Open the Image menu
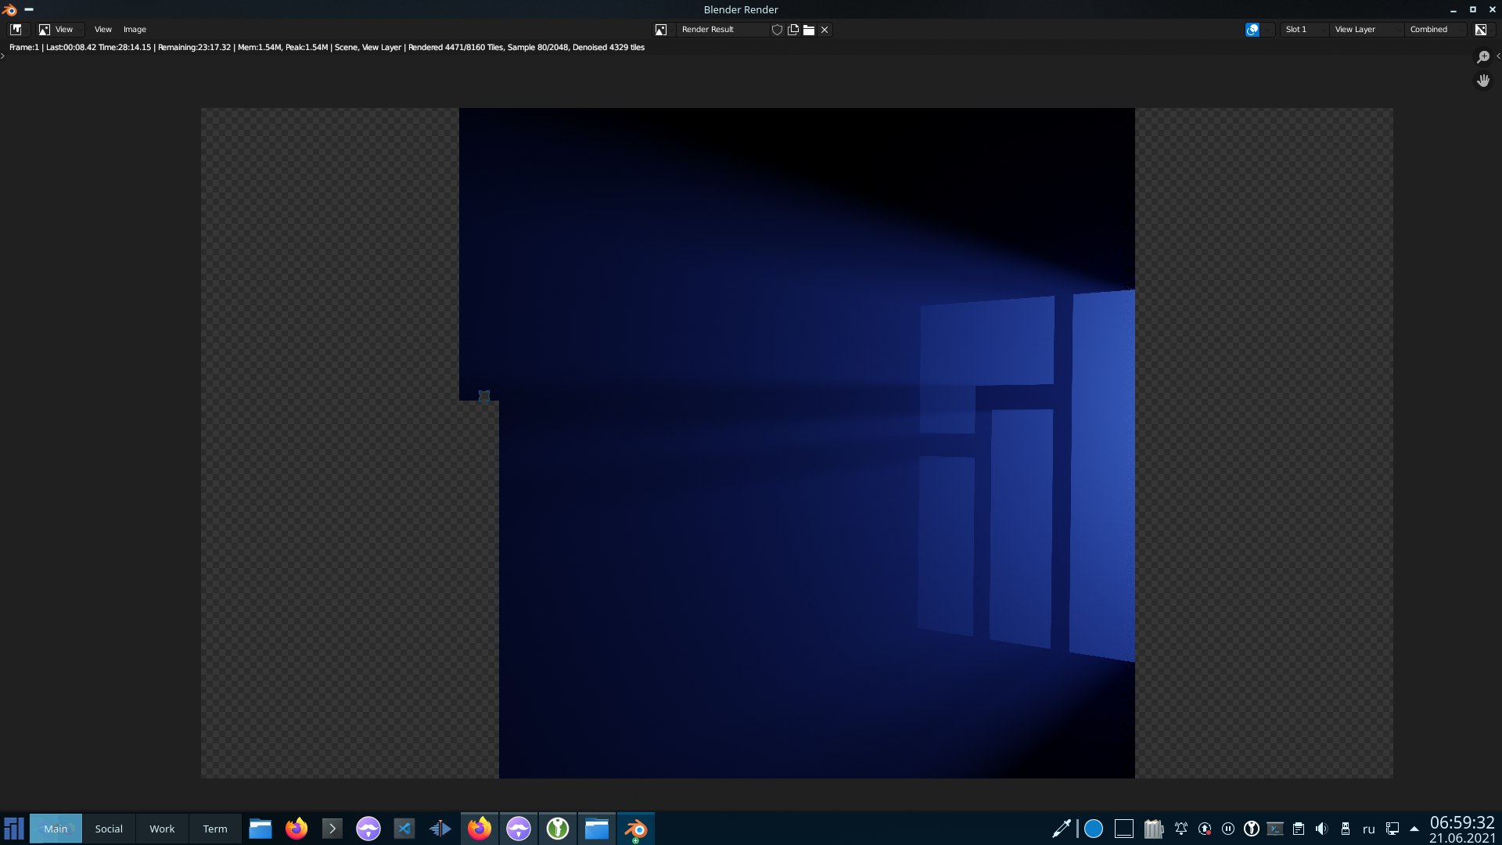This screenshot has height=845, width=1502. tap(135, 29)
